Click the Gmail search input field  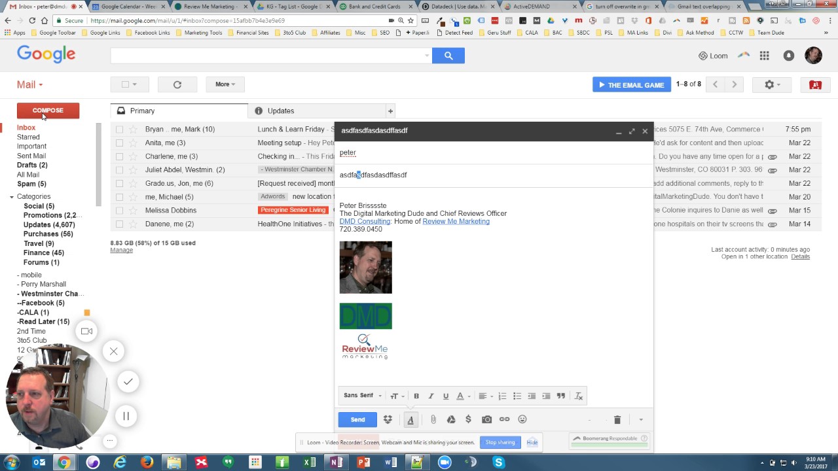pos(271,56)
